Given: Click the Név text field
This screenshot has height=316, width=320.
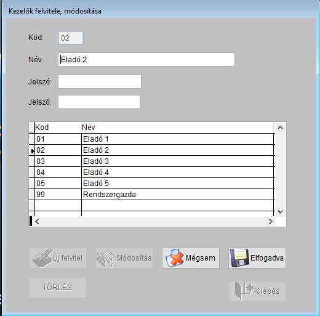Looking at the screenshot, I should pos(146,60).
